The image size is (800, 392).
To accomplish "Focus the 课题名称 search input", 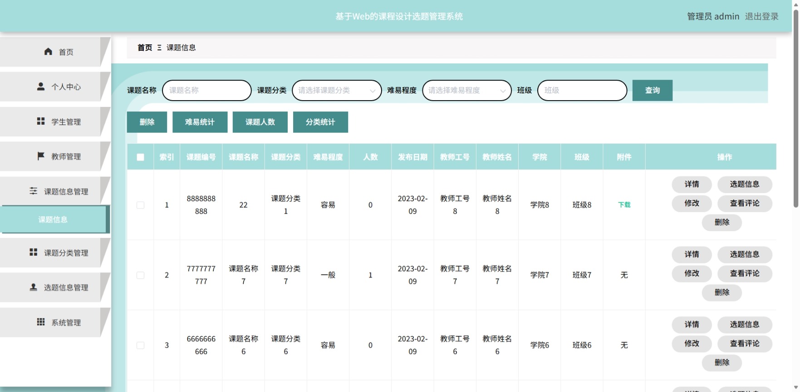I will (207, 90).
